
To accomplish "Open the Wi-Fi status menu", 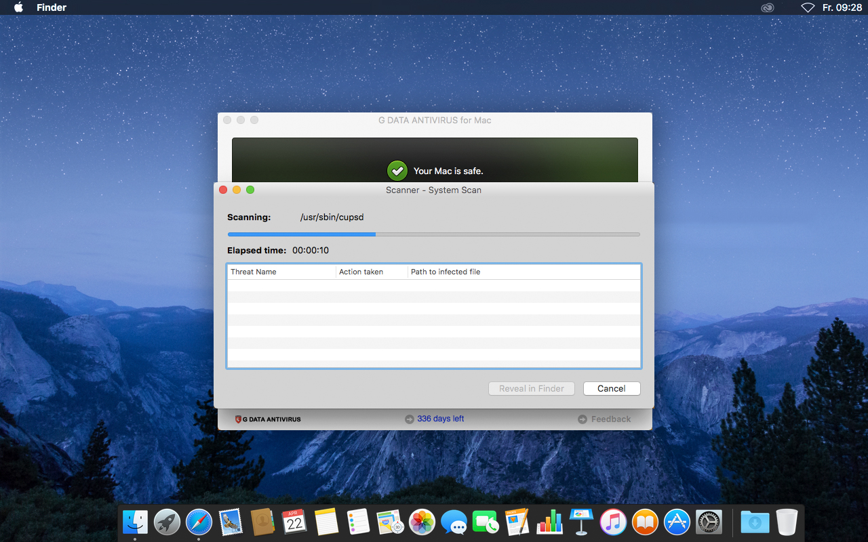I will coord(808,7).
